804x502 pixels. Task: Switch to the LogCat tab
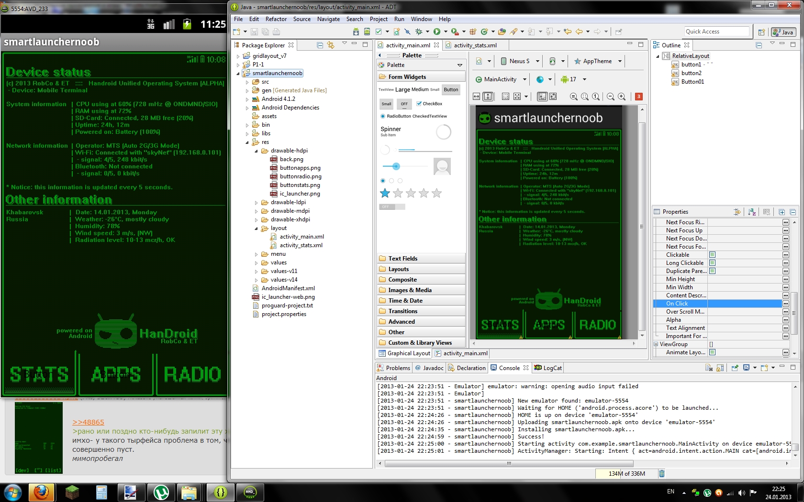(x=548, y=368)
